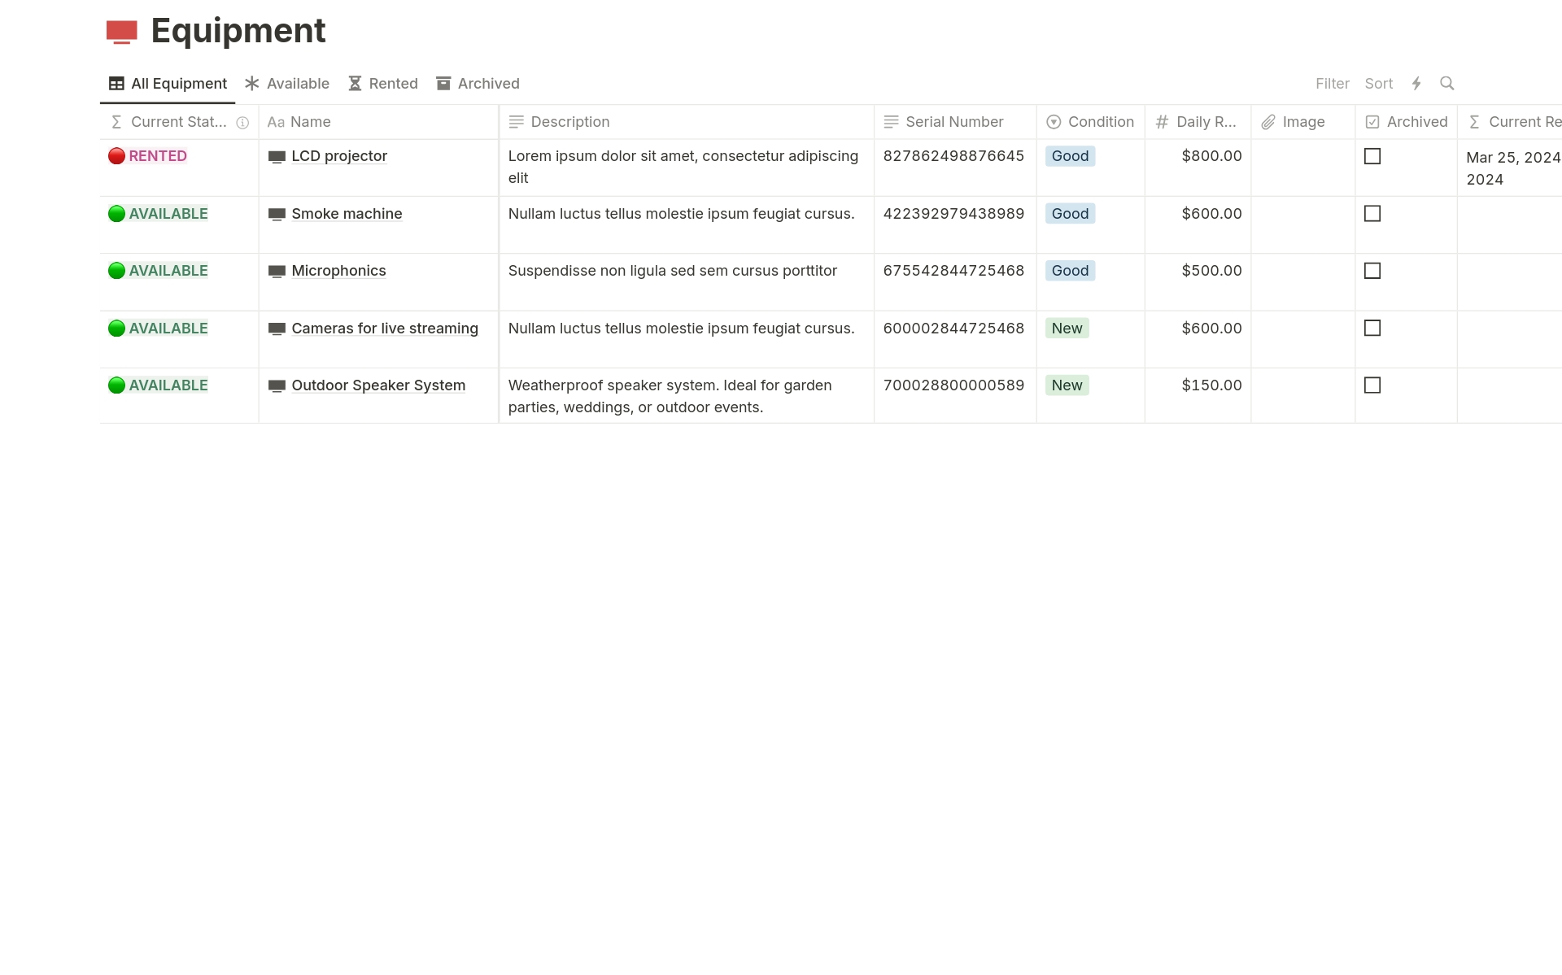The height and width of the screenshot is (975, 1562).
Task: Click the Sigma icon on Current Status column
Action: pos(116,122)
